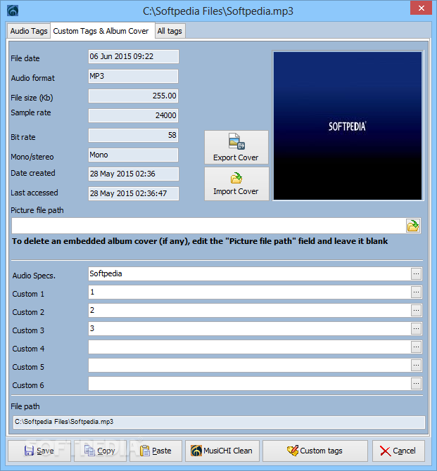The height and width of the screenshot is (471, 437).
Task: Click the MusiCHI app icon in title bar
Action: click(x=13, y=11)
